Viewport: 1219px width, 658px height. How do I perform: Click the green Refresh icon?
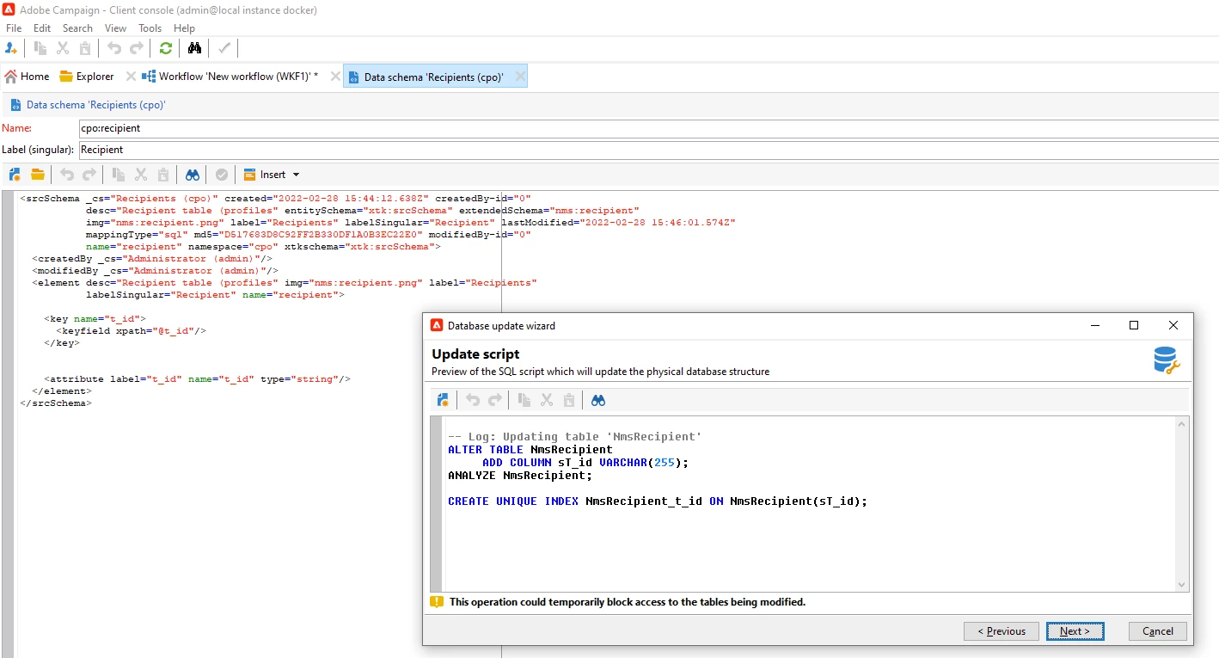tap(166, 48)
